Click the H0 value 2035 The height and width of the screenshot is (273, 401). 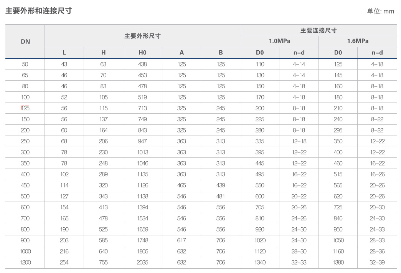pyautogui.click(x=142, y=263)
